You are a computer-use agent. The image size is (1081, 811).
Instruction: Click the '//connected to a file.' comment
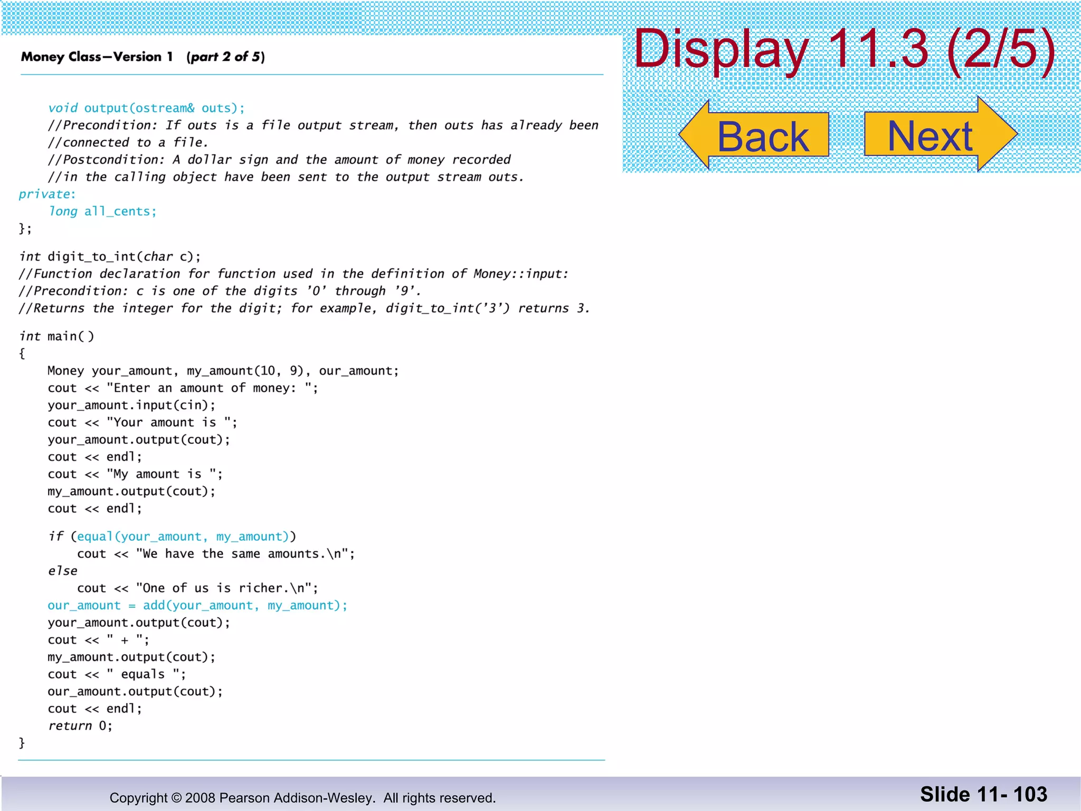(x=128, y=143)
